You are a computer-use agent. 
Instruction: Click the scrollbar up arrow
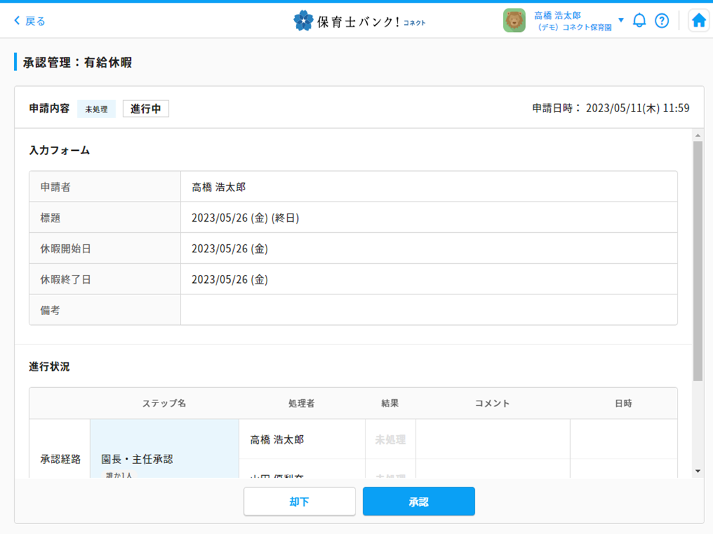698,136
